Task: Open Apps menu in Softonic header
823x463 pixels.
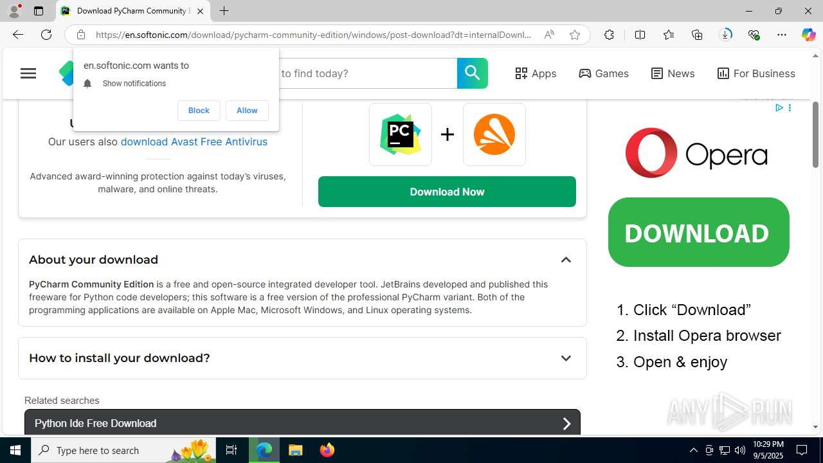Action: click(x=536, y=73)
